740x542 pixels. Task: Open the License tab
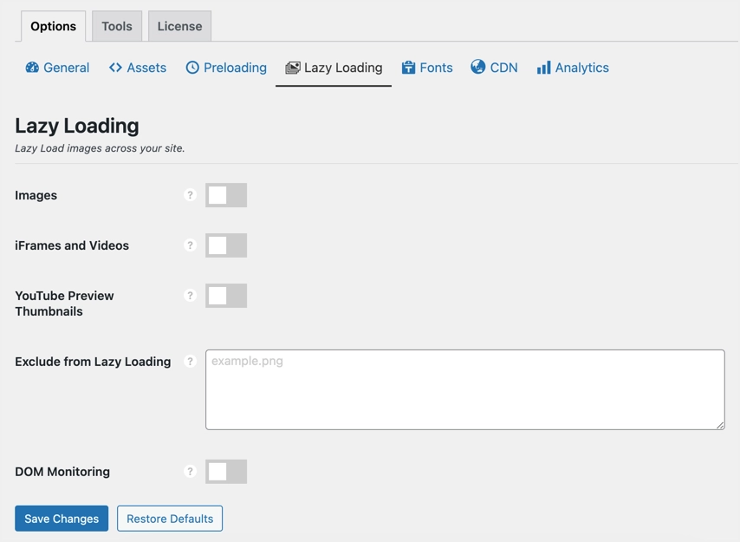coord(179,26)
